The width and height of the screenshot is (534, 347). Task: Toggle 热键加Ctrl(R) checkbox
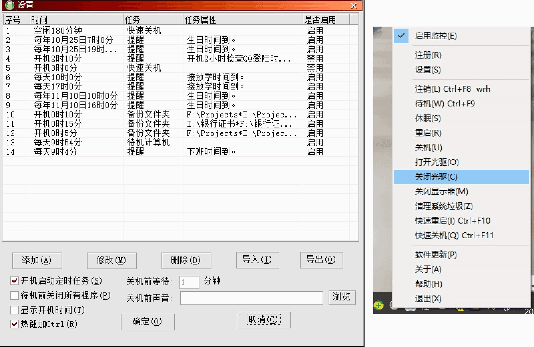pos(14,324)
